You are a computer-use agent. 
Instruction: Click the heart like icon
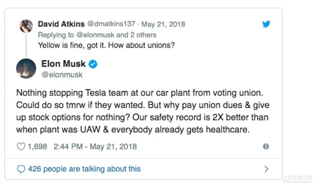(x=21, y=146)
